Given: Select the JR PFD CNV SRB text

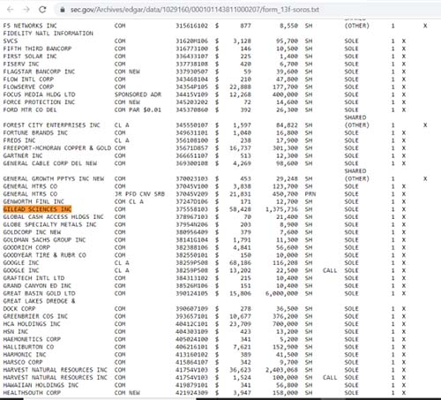Looking at the screenshot, I should click(x=139, y=194).
